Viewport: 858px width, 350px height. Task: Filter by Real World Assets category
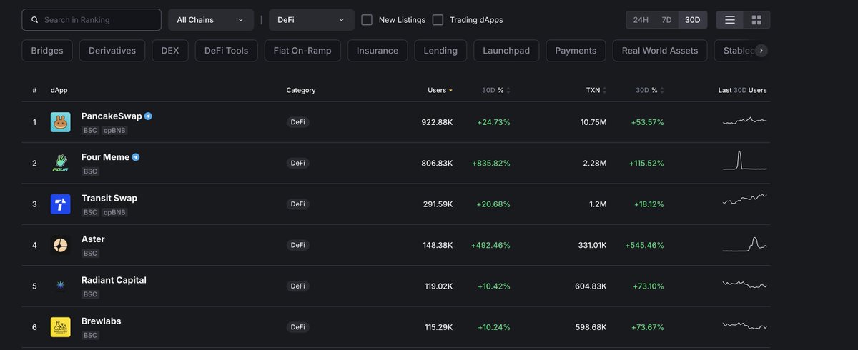coord(660,51)
